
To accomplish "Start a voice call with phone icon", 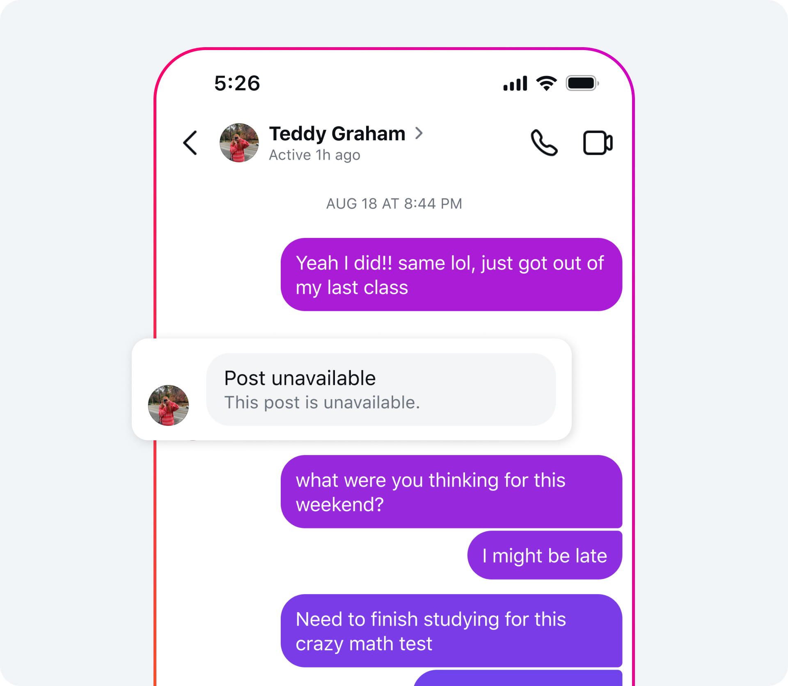I will (x=544, y=143).
